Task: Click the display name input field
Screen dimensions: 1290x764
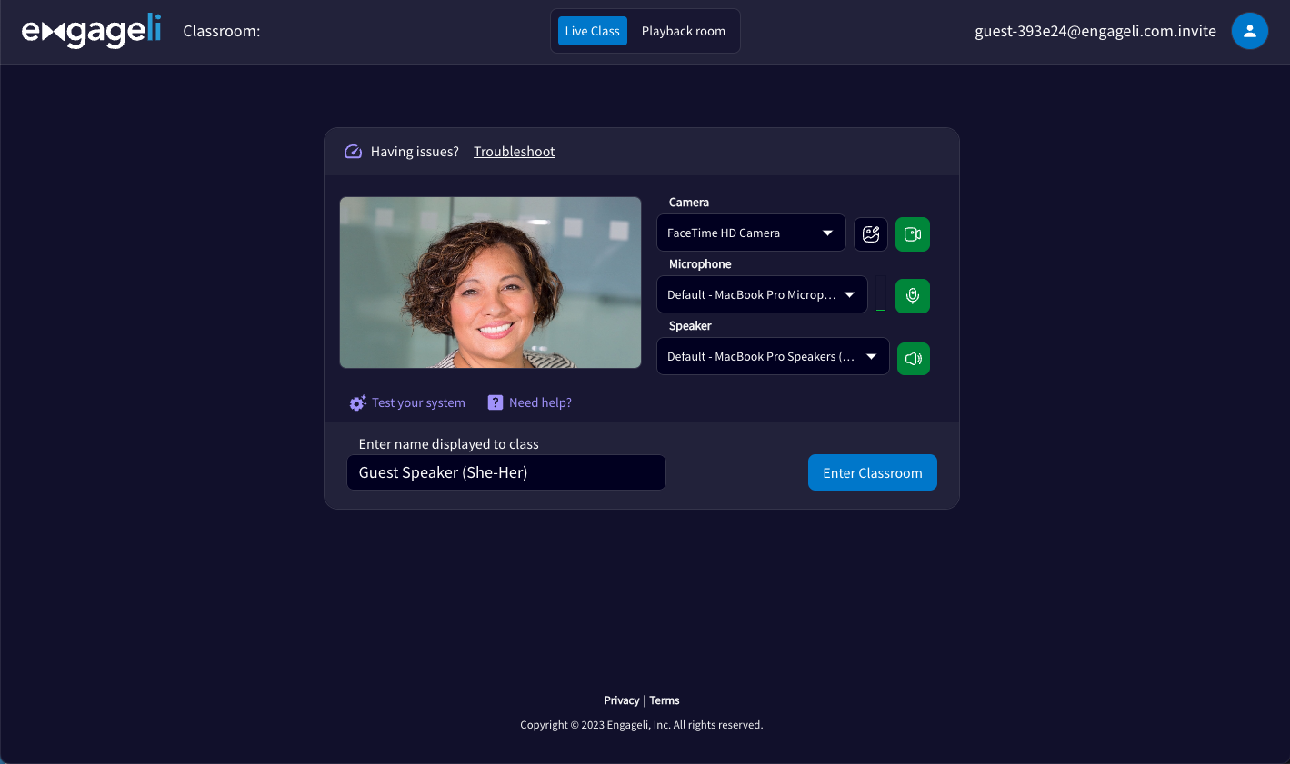Action: 506,472
